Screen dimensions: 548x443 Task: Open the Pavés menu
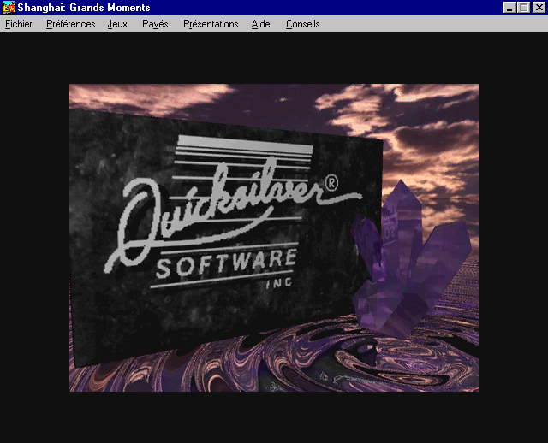coord(155,24)
